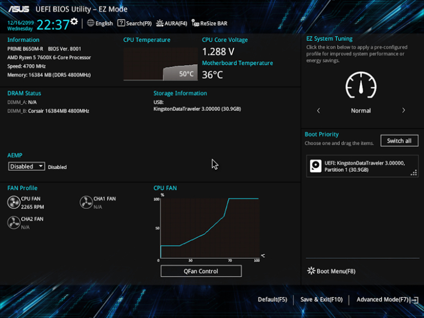Switch to previous EZ tuning profile arrow
Viewport: 424px width, 318px height.
coord(319,110)
